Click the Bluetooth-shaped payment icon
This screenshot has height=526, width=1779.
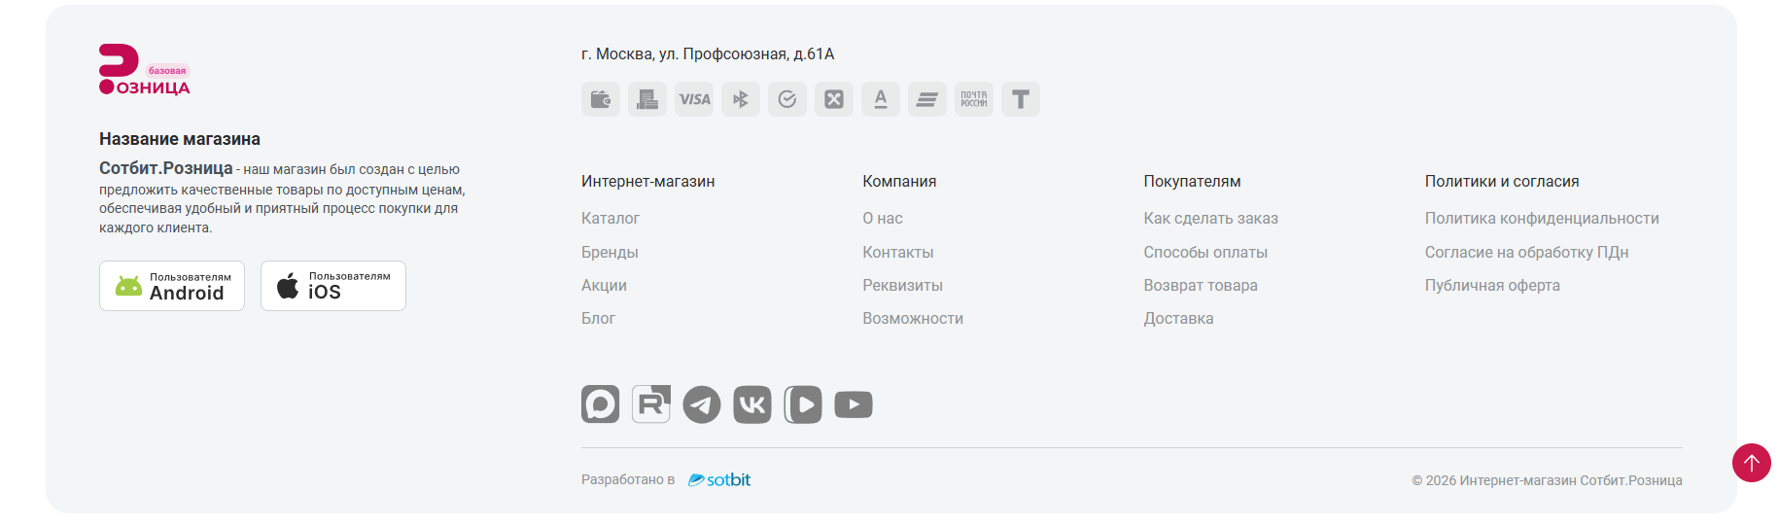(741, 99)
